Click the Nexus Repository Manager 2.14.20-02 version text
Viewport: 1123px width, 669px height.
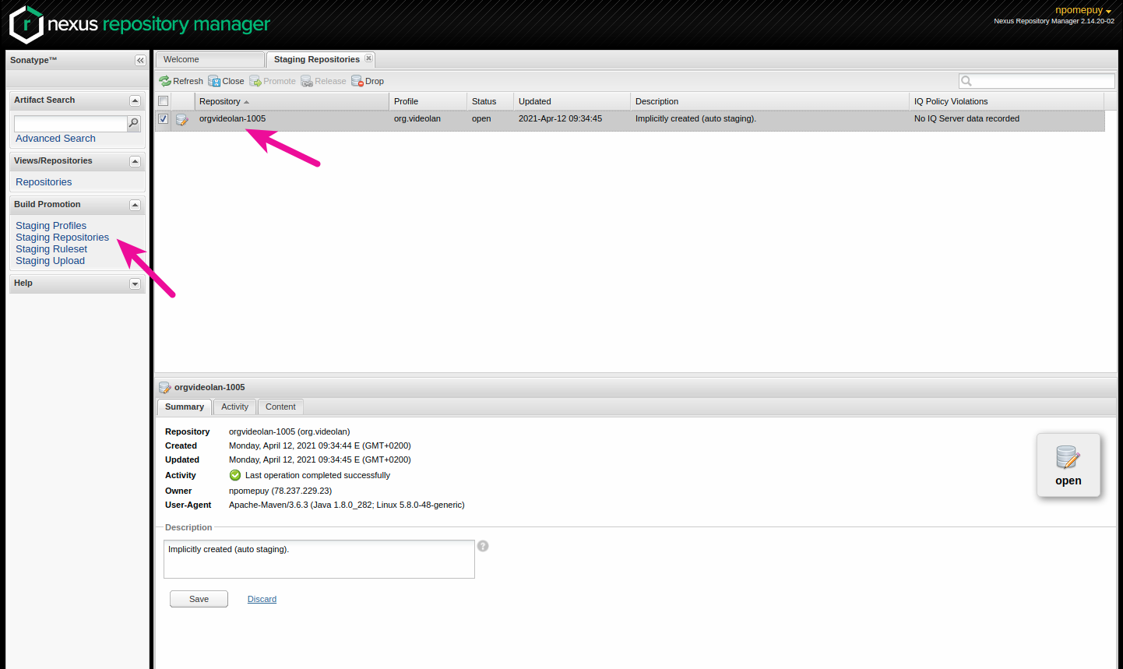(x=1054, y=21)
